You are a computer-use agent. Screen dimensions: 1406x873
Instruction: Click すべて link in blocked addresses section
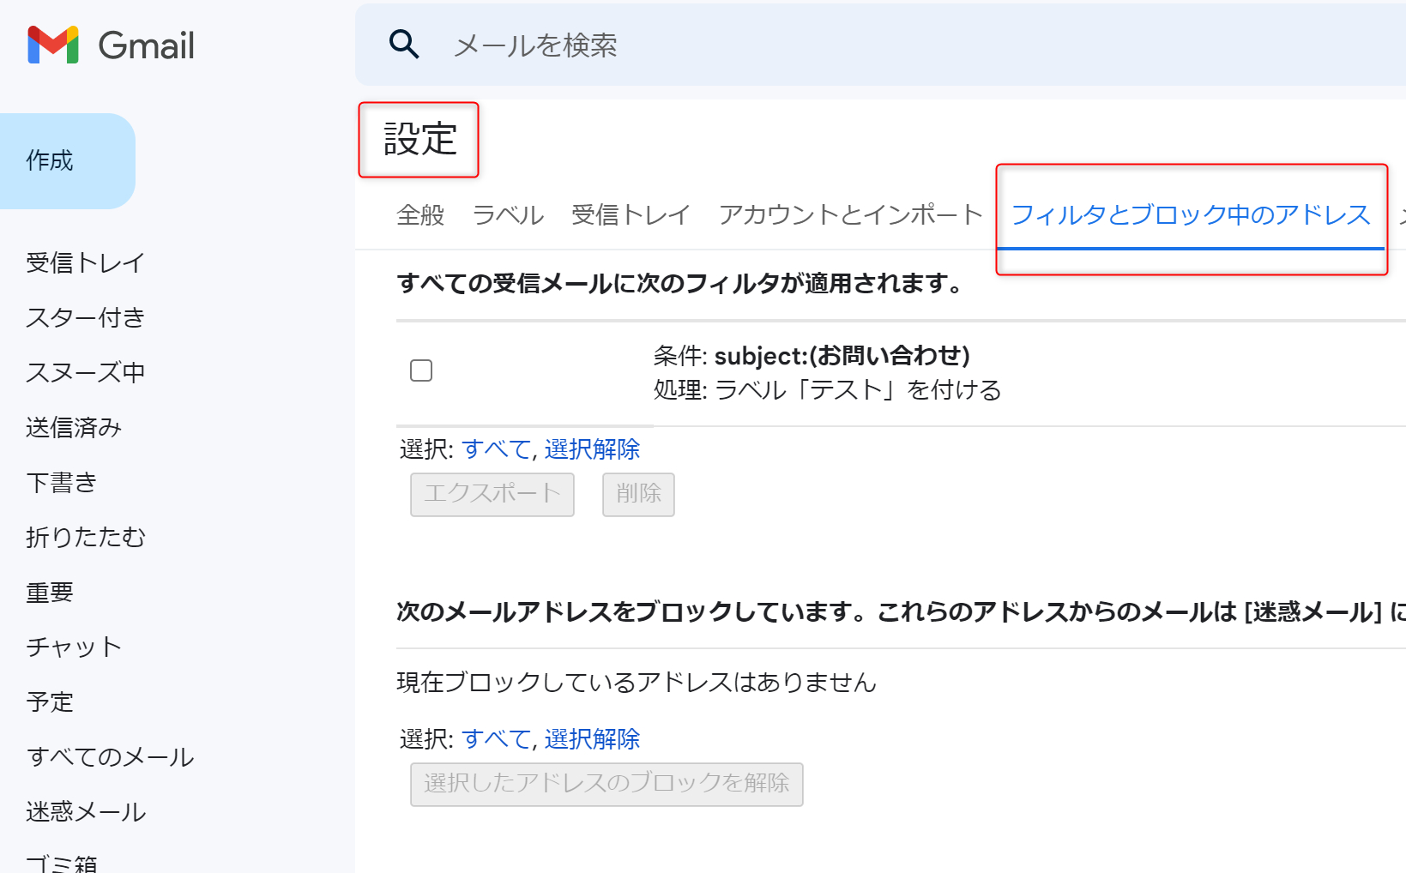pyautogui.click(x=496, y=738)
